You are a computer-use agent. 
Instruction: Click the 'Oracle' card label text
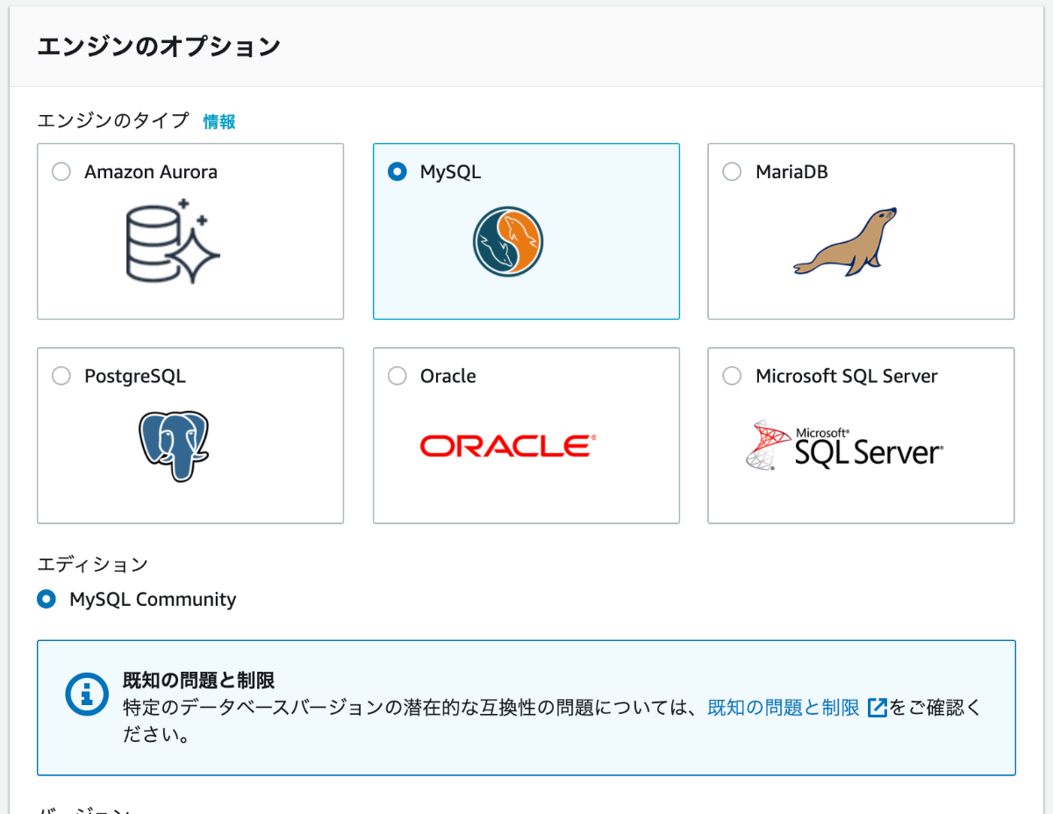(448, 376)
